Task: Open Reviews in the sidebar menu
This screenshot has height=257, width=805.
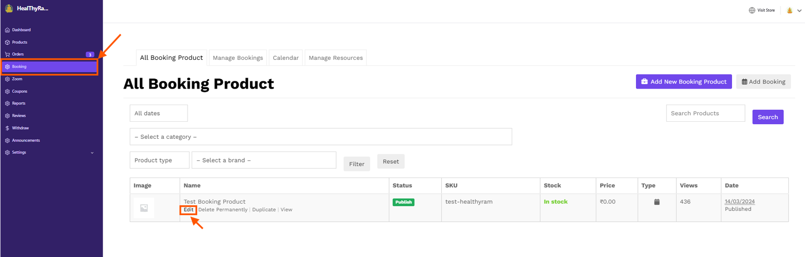Action: click(x=19, y=116)
